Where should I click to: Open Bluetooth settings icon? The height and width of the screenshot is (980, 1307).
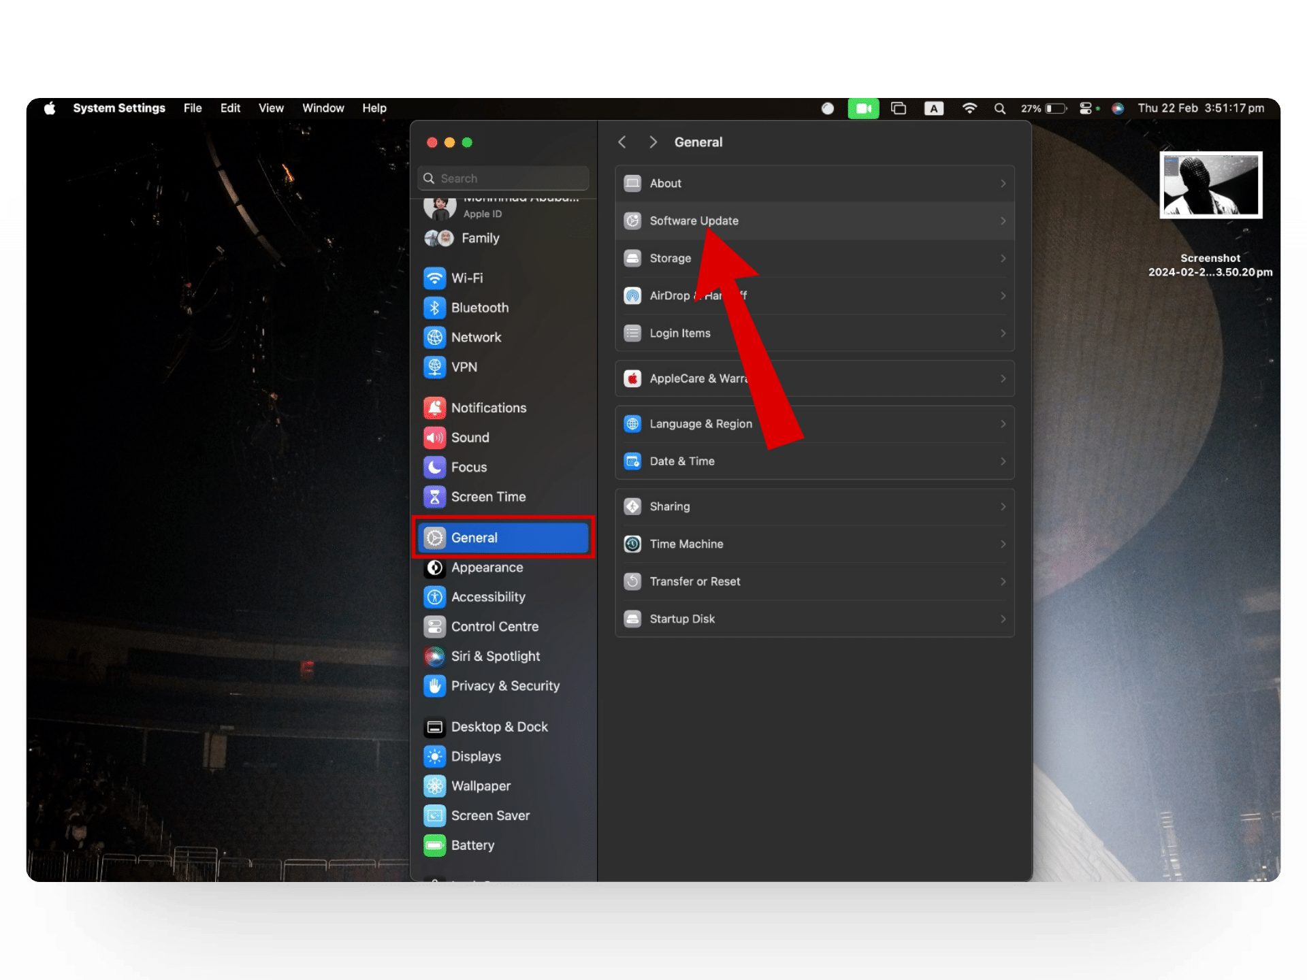[x=435, y=308]
